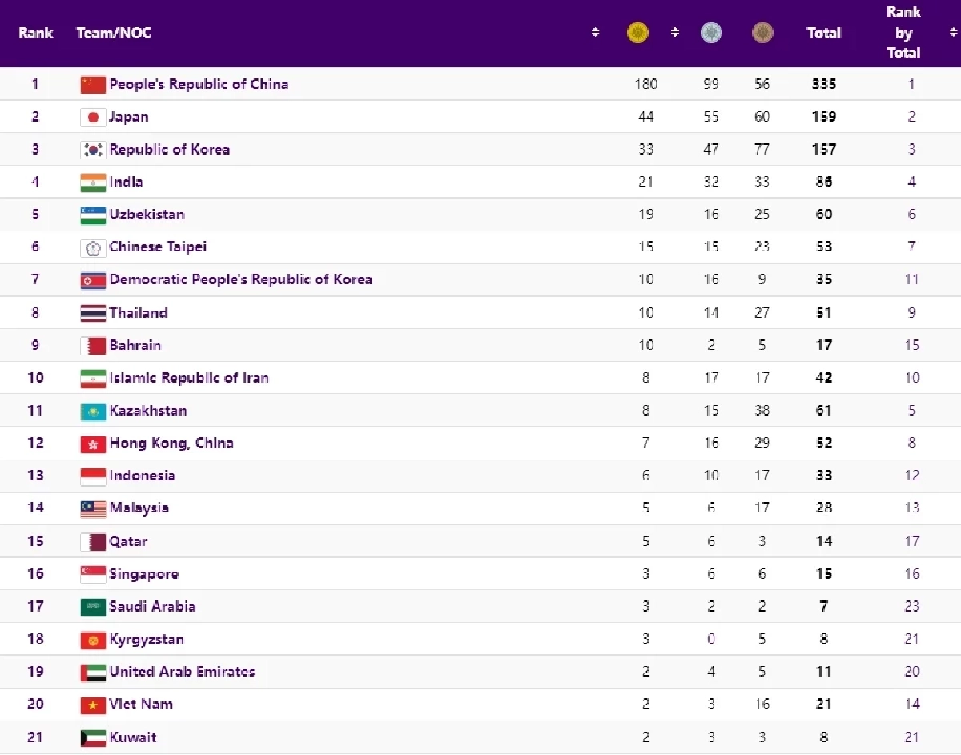Click the gold medal icon in the header
The height and width of the screenshot is (755, 961).
(x=637, y=33)
